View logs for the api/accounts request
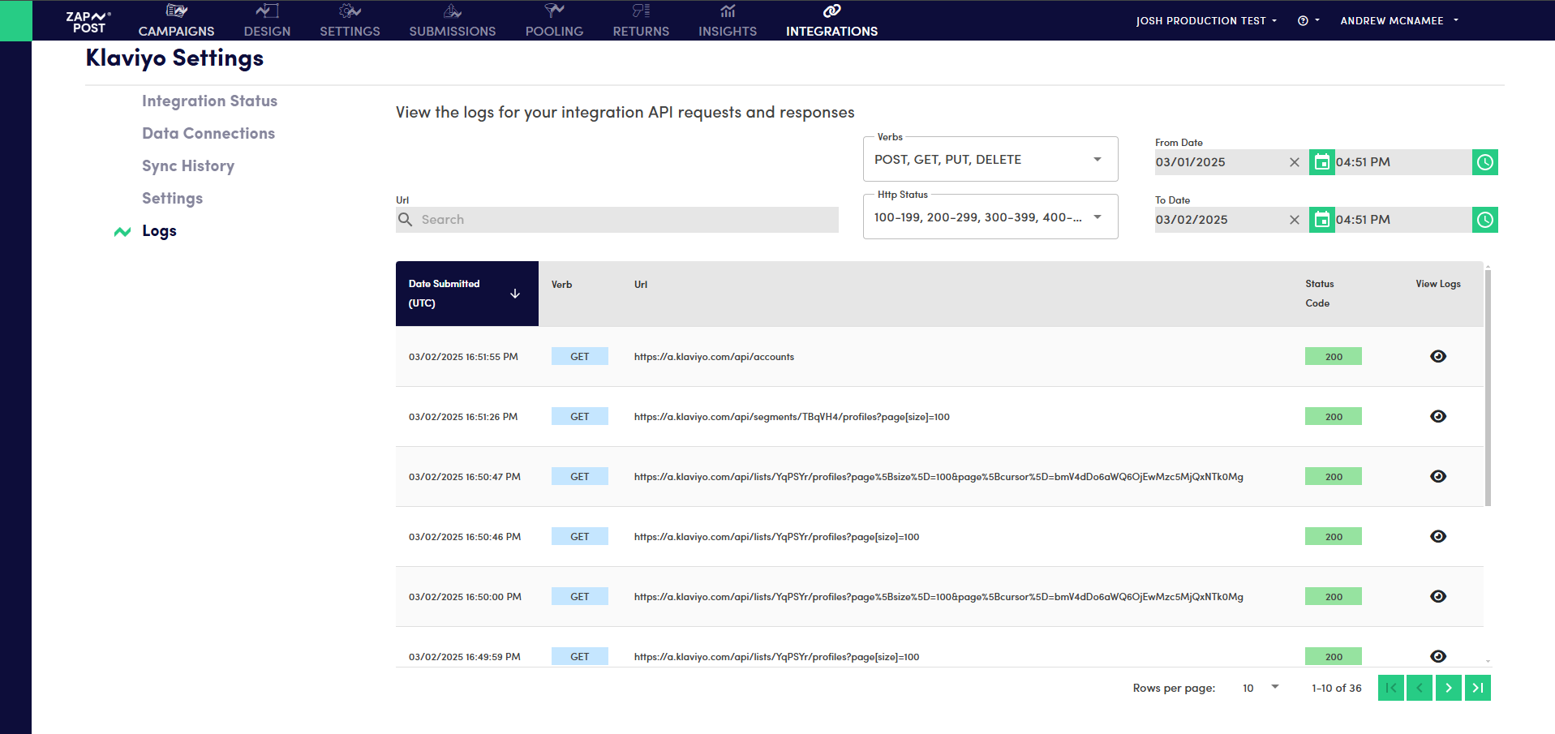The image size is (1555, 734). click(x=1437, y=357)
